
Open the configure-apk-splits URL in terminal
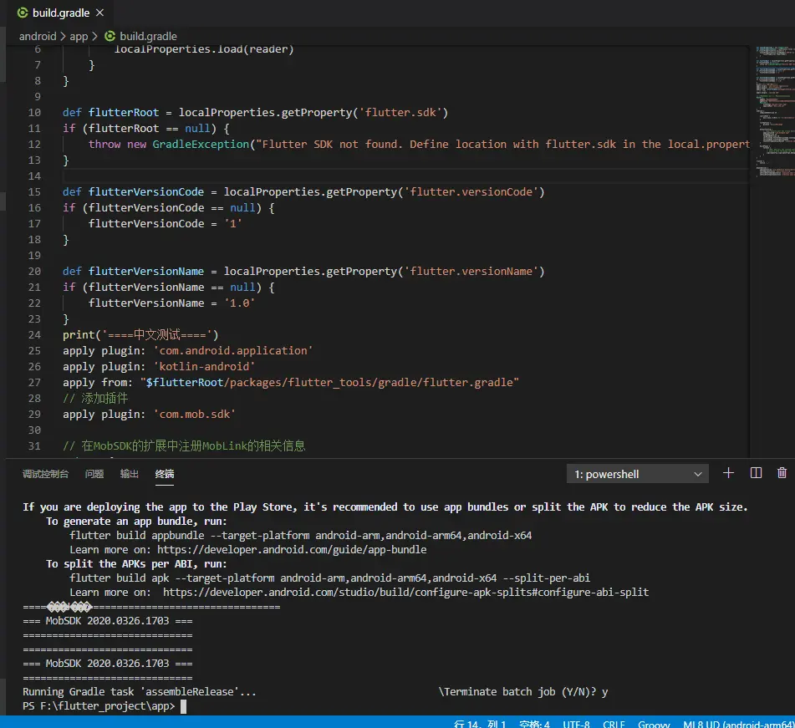click(405, 593)
